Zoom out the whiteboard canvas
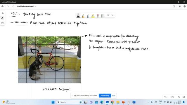This screenshot has width=187, height=105. 165,97
